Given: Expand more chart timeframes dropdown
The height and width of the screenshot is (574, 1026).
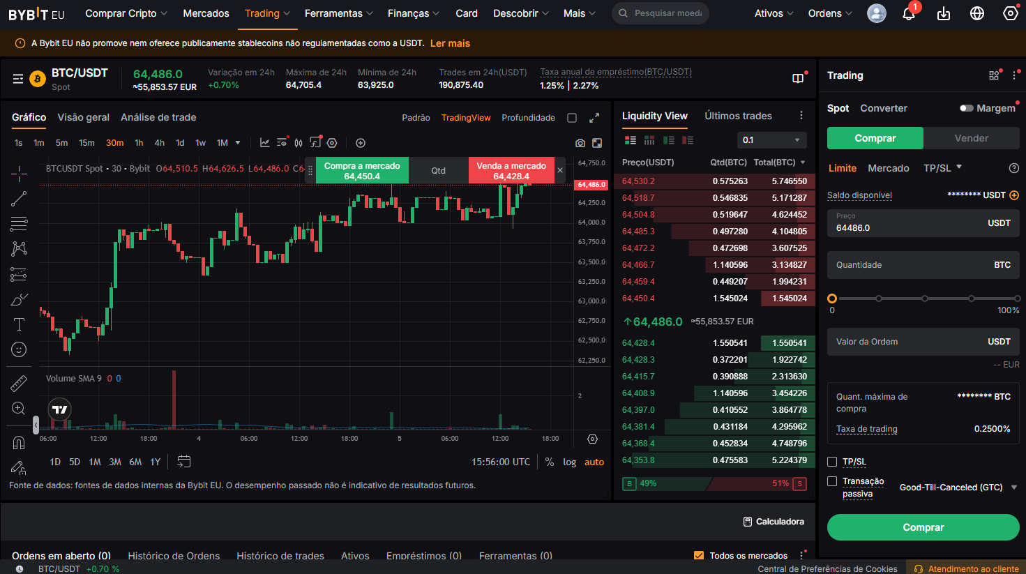Looking at the screenshot, I should coord(238,143).
